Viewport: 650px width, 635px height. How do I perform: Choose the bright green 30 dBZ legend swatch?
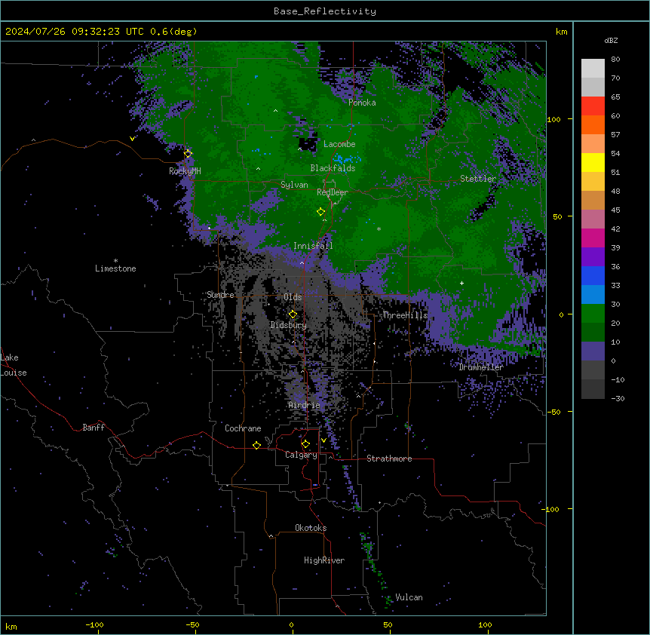[593, 314]
